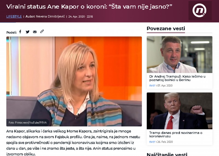The image size is (219, 156).
Task: Click the main photo of Ana Kapor
Action: (x=74, y=81)
